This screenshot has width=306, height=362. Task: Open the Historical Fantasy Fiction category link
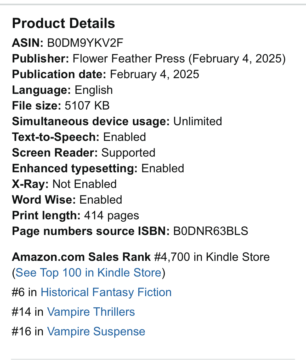click(106, 292)
